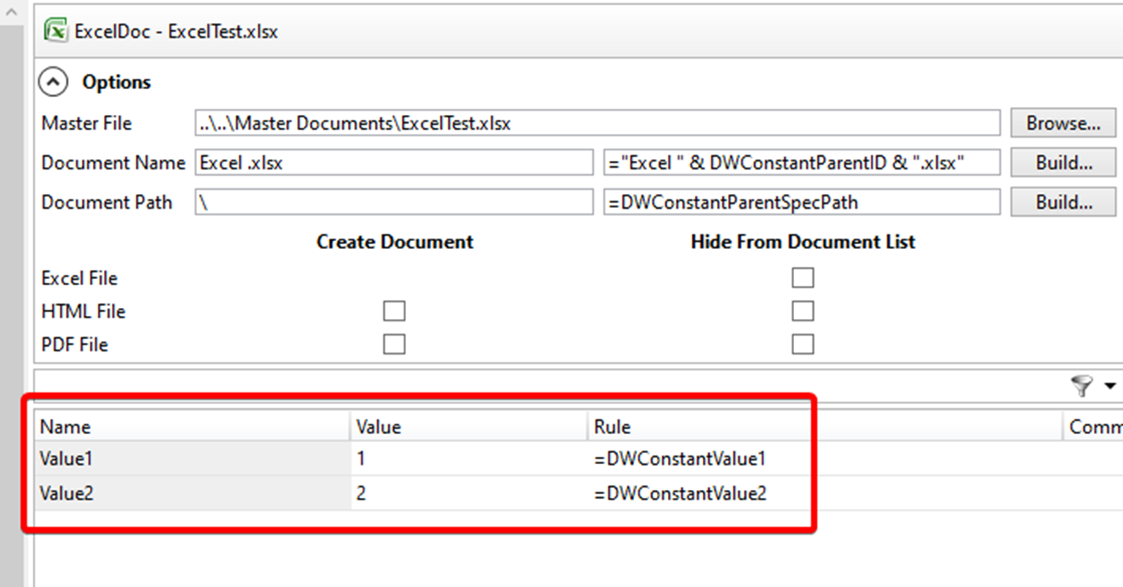Hide HTML File from the document list
This screenshot has width=1123, height=587.
(x=801, y=310)
